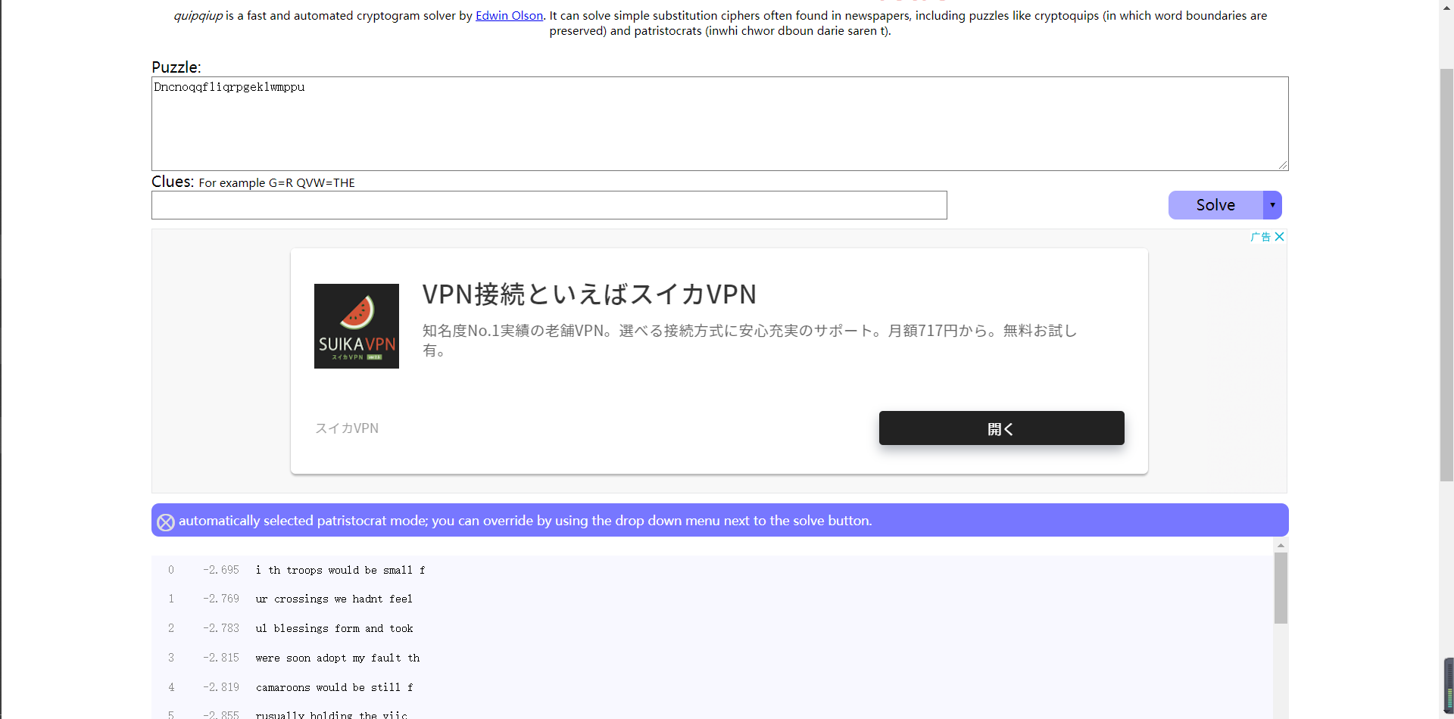Click the results list scroll-up arrow
1454x719 pixels.
coord(1281,545)
